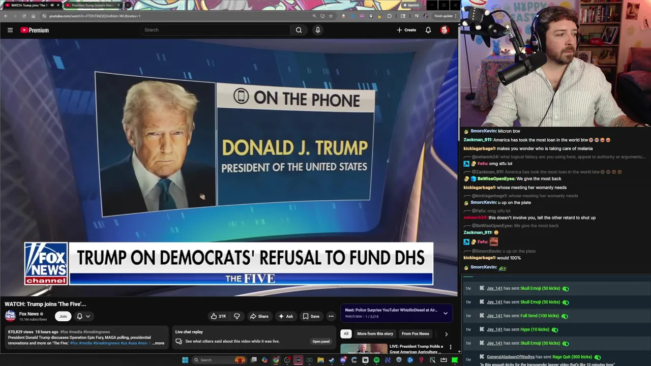Toggle the channel notification bell
The height and width of the screenshot is (366, 651).
pos(79,316)
